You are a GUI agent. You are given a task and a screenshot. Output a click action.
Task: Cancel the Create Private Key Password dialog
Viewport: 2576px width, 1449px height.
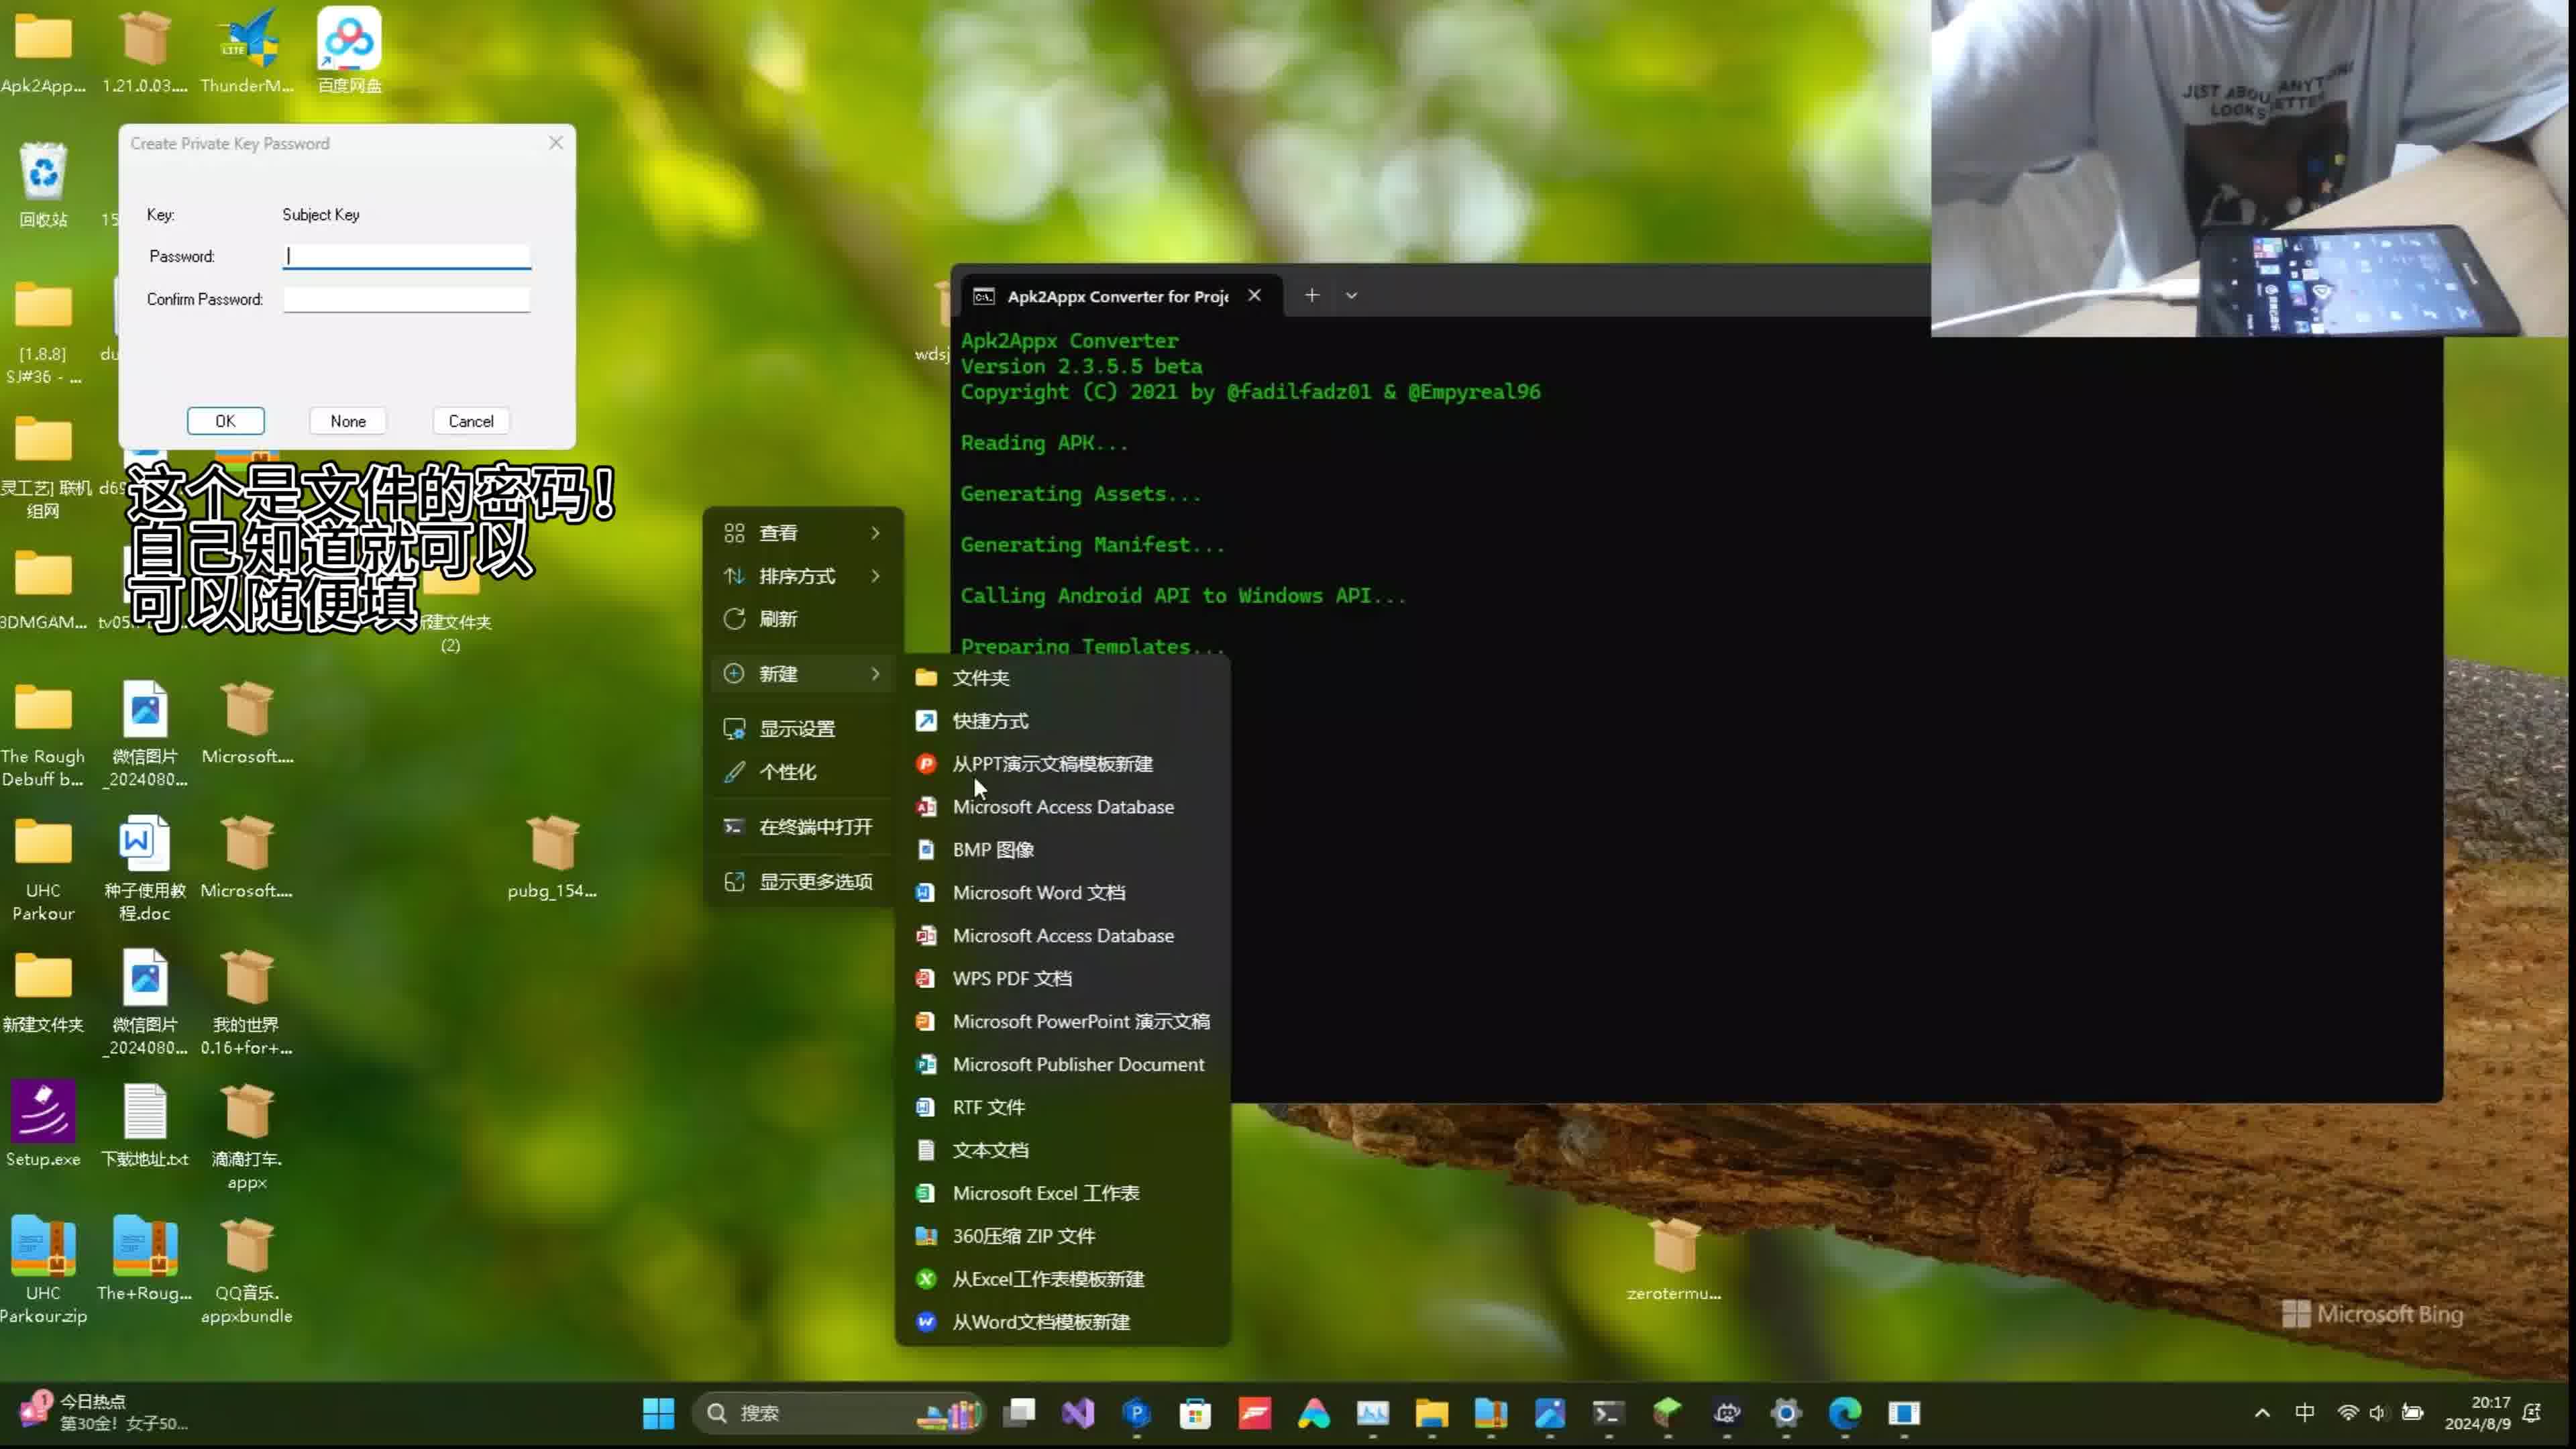[471, 421]
